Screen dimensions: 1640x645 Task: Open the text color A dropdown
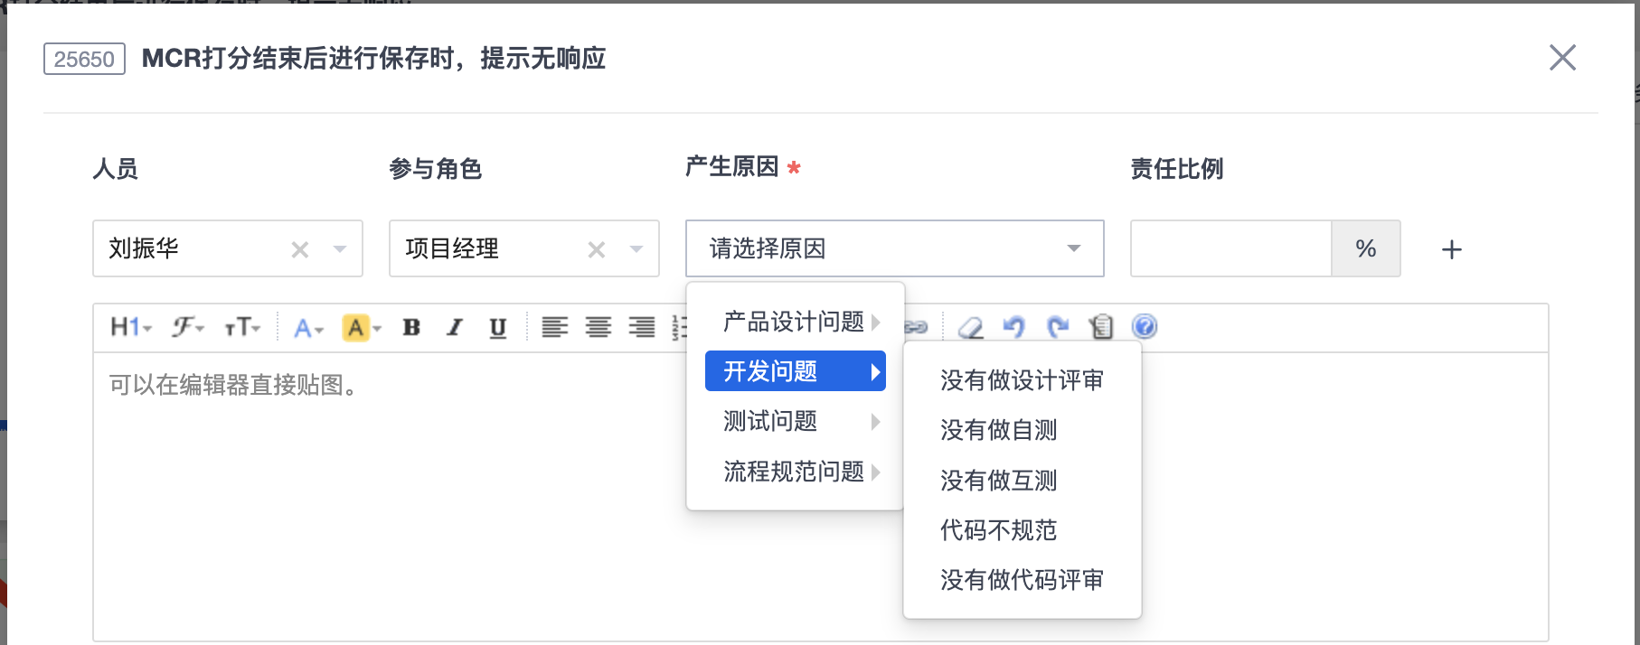click(308, 328)
